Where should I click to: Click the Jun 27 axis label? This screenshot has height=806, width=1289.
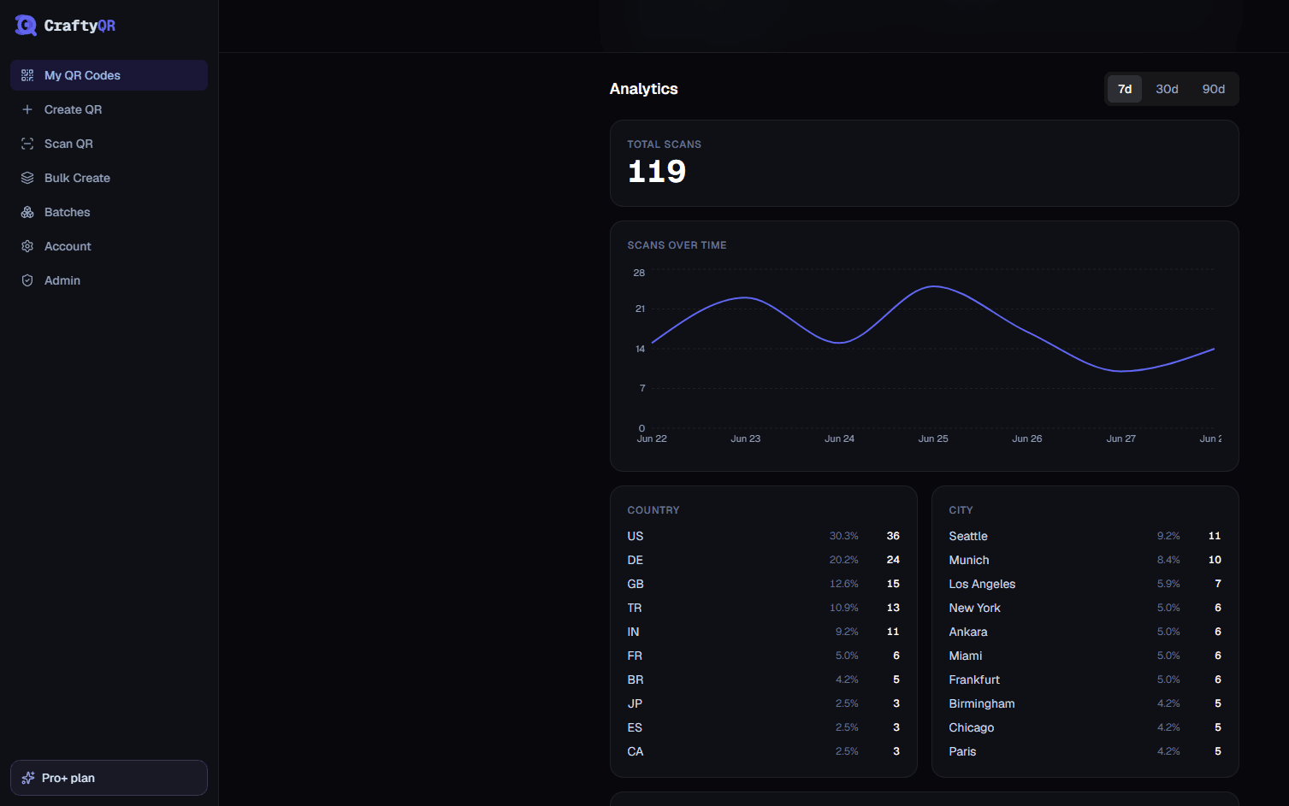pyautogui.click(x=1121, y=438)
